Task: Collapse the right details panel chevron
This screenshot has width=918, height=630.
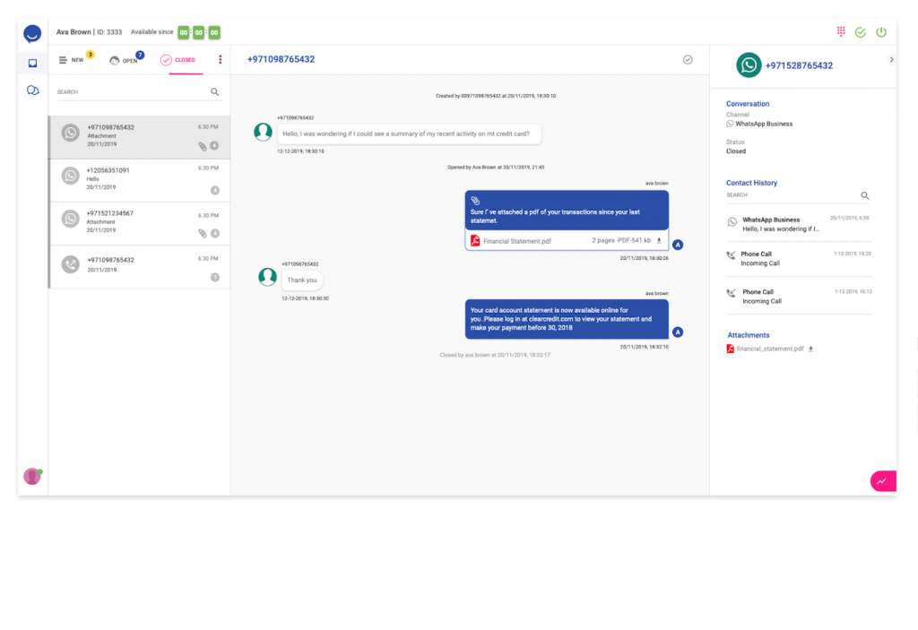Action: tap(891, 60)
